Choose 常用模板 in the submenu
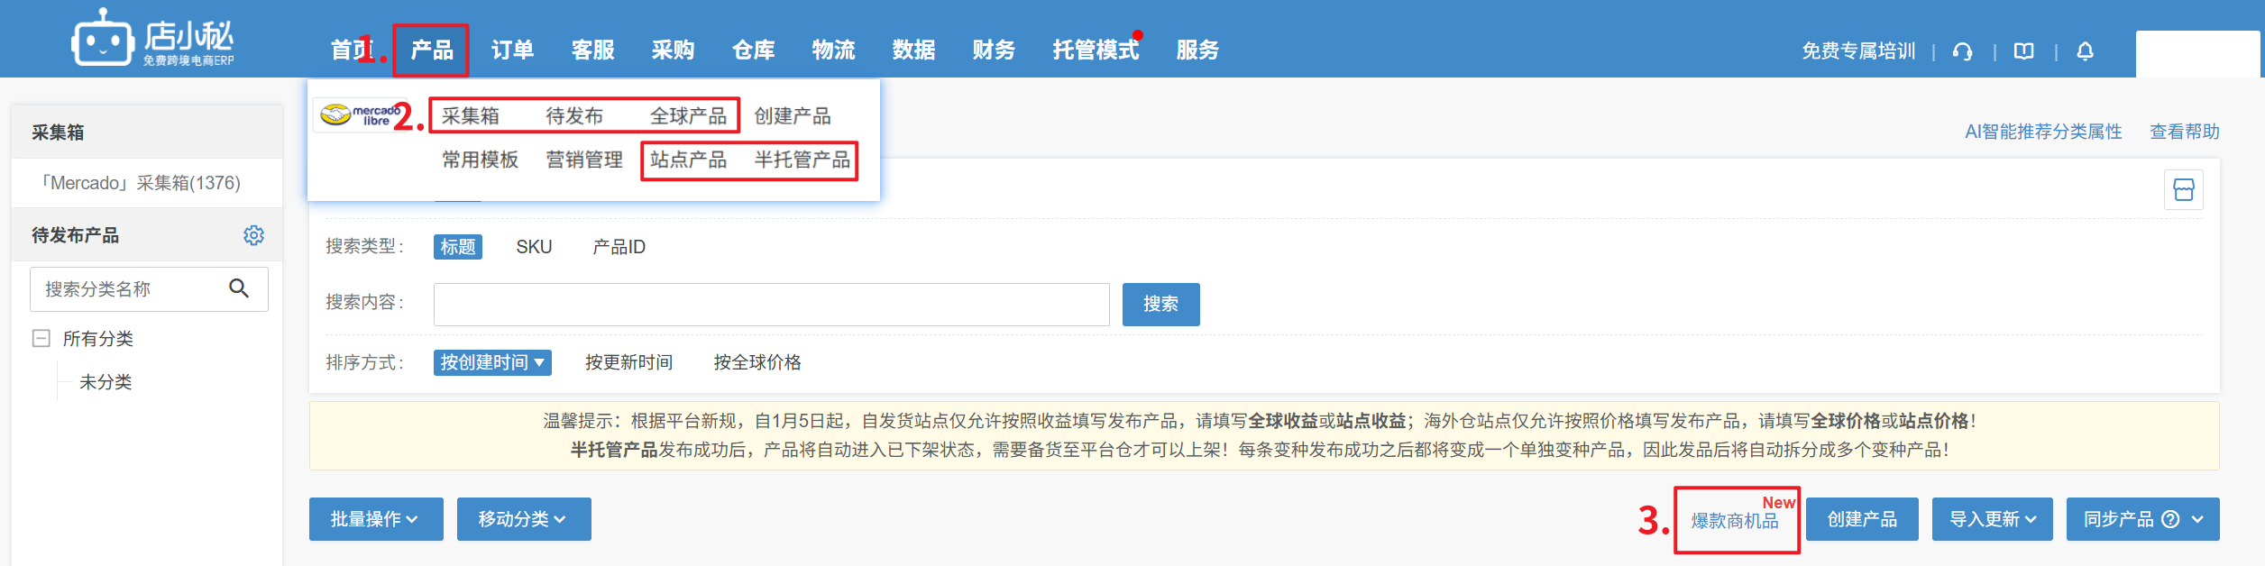The image size is (2265, 566). [480, 160]
